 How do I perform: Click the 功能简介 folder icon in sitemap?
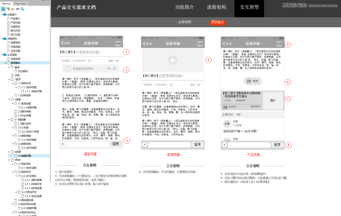point(5,14)
